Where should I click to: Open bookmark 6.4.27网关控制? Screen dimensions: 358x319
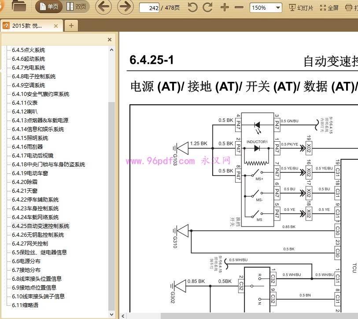30,244
